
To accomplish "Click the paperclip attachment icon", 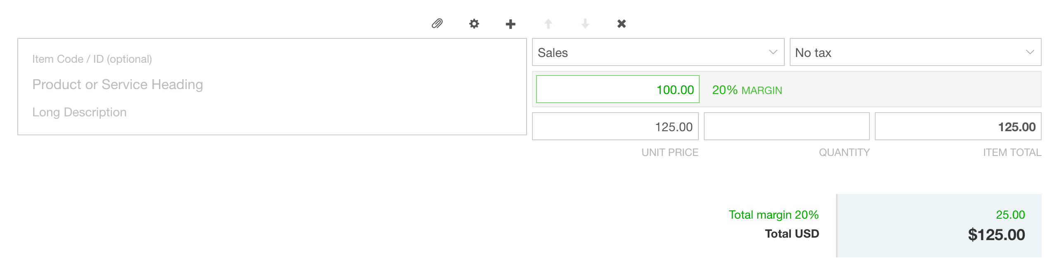I will (x=437, y=24).
